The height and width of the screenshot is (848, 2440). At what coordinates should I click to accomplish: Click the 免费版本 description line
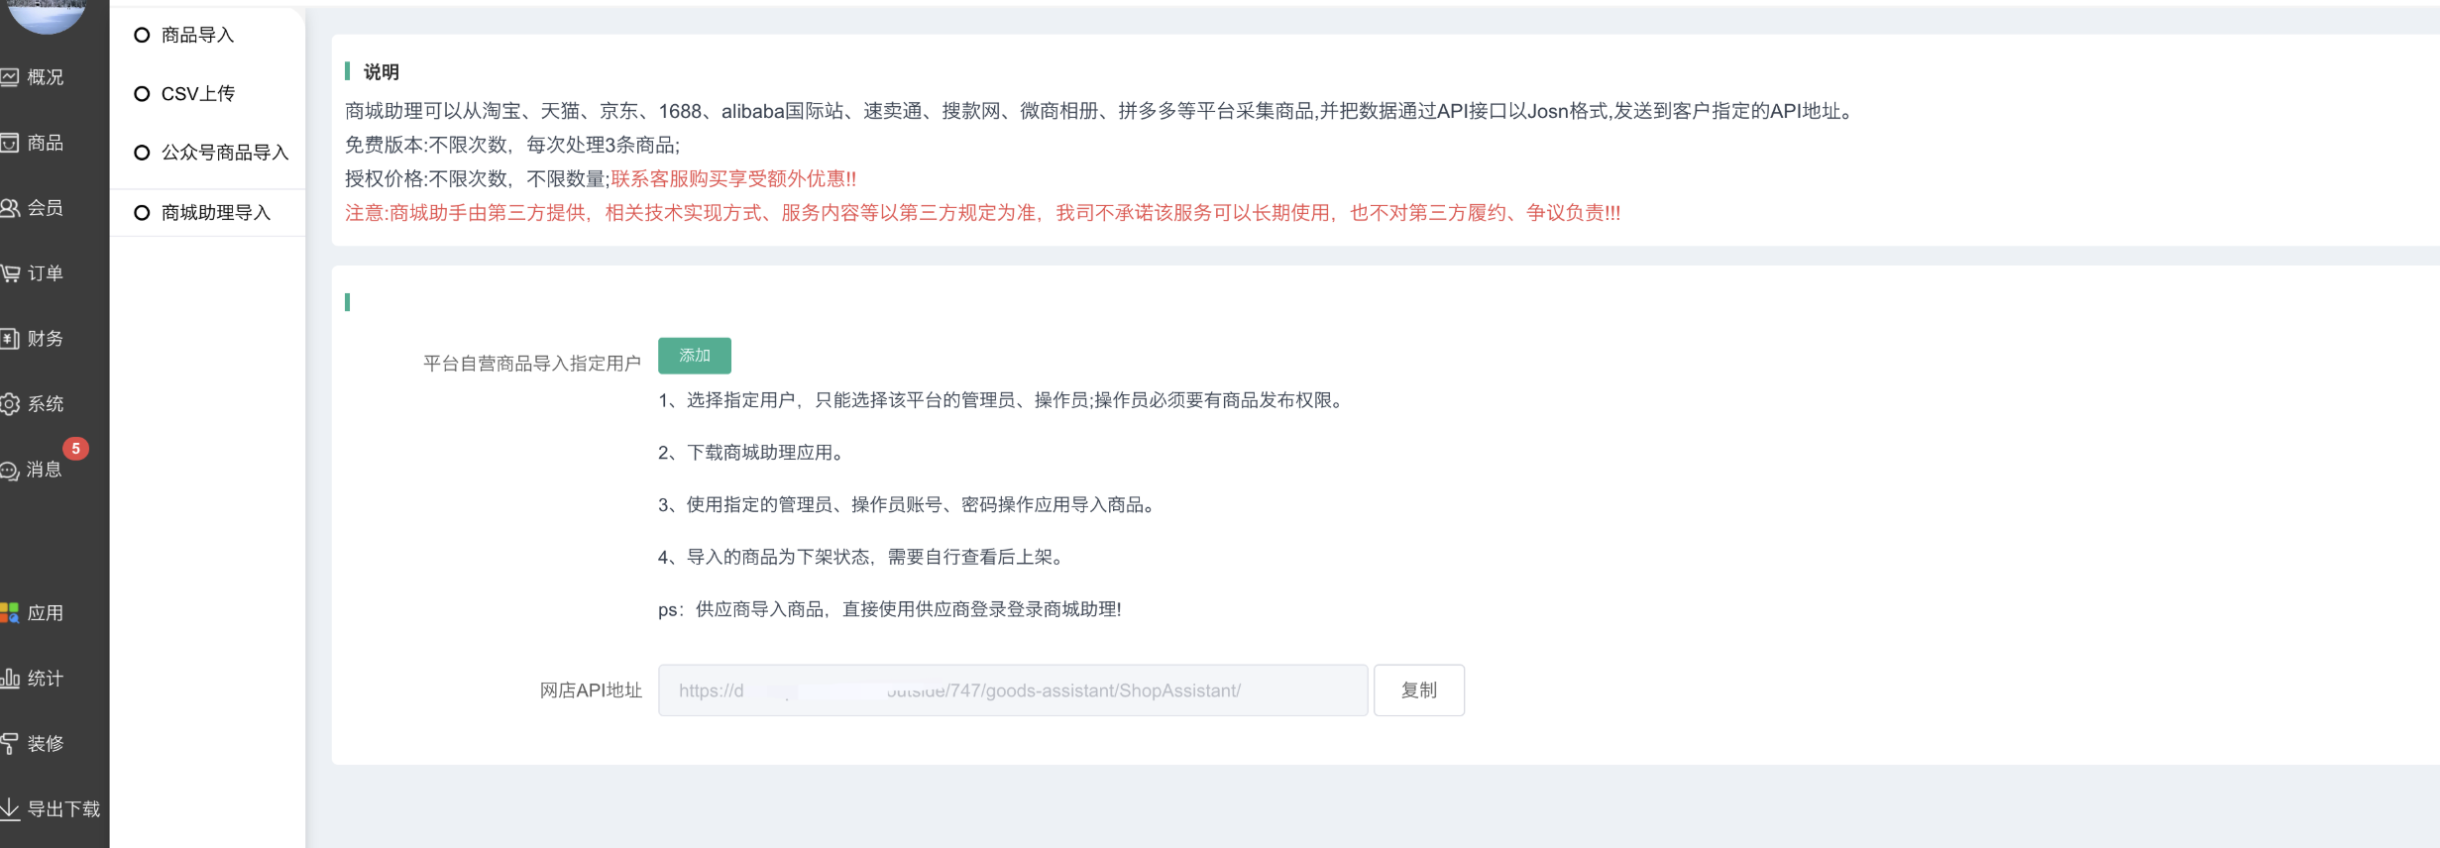point(512,146)
